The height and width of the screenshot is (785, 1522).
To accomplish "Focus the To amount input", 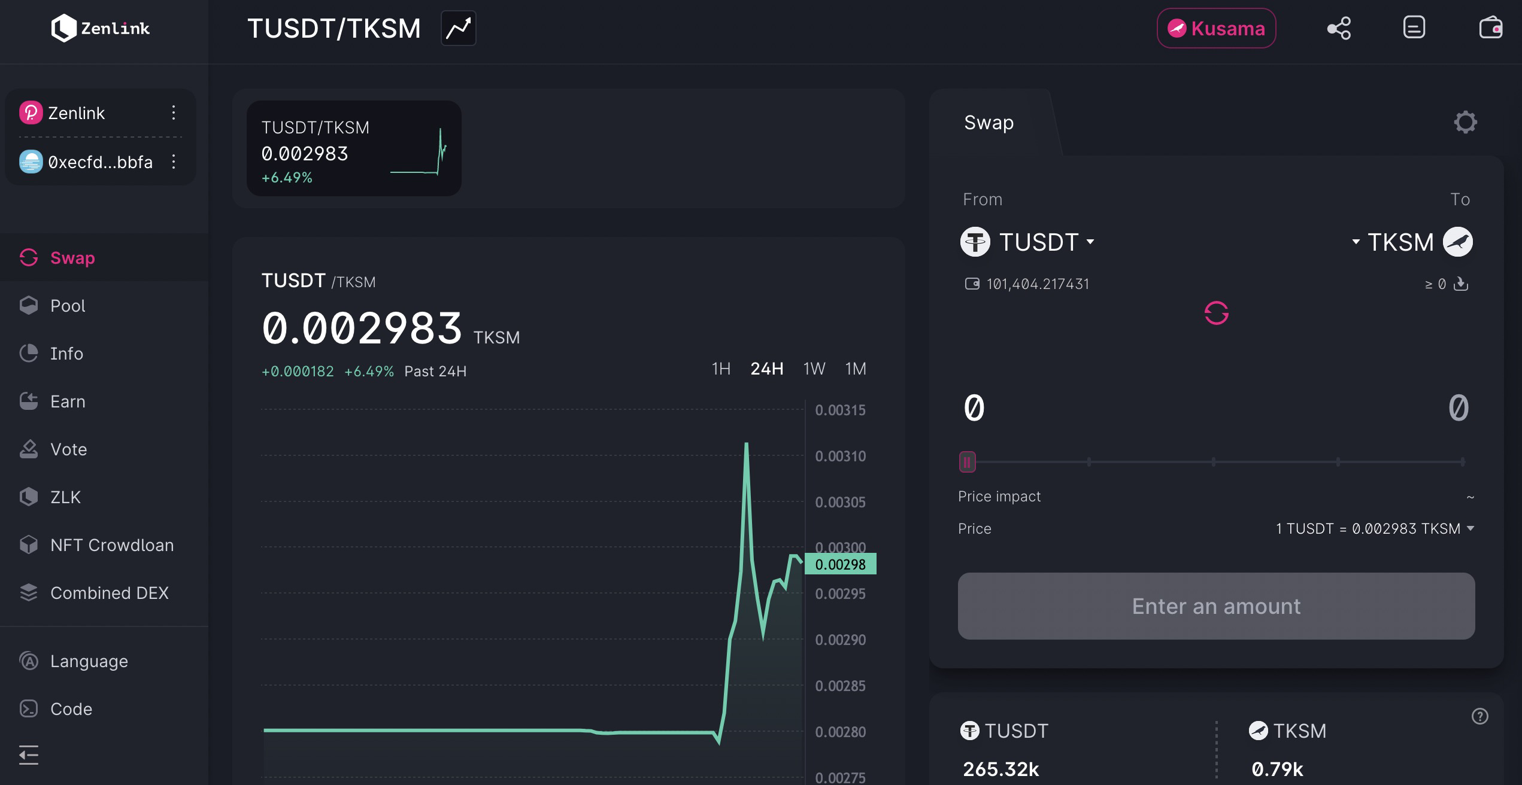I will [1459, 408].
